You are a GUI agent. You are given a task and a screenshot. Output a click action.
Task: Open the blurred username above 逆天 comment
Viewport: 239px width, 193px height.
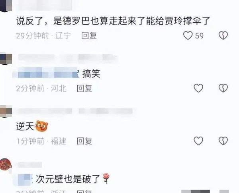(x=75, y=111)
